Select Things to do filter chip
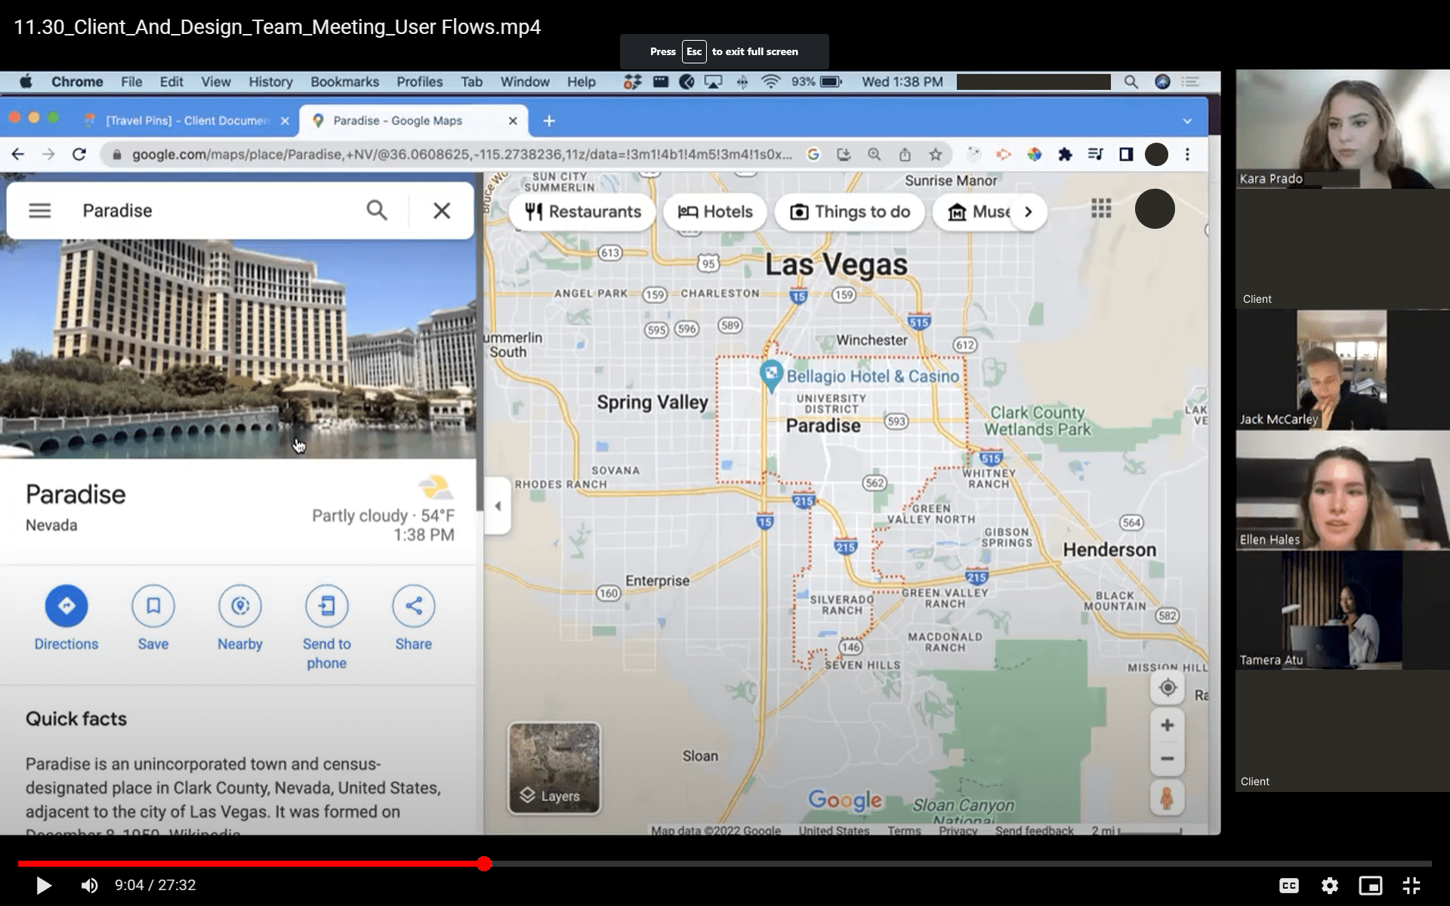Image resolution: width=1450 pixels, height=906 pixels. [850, 212]
